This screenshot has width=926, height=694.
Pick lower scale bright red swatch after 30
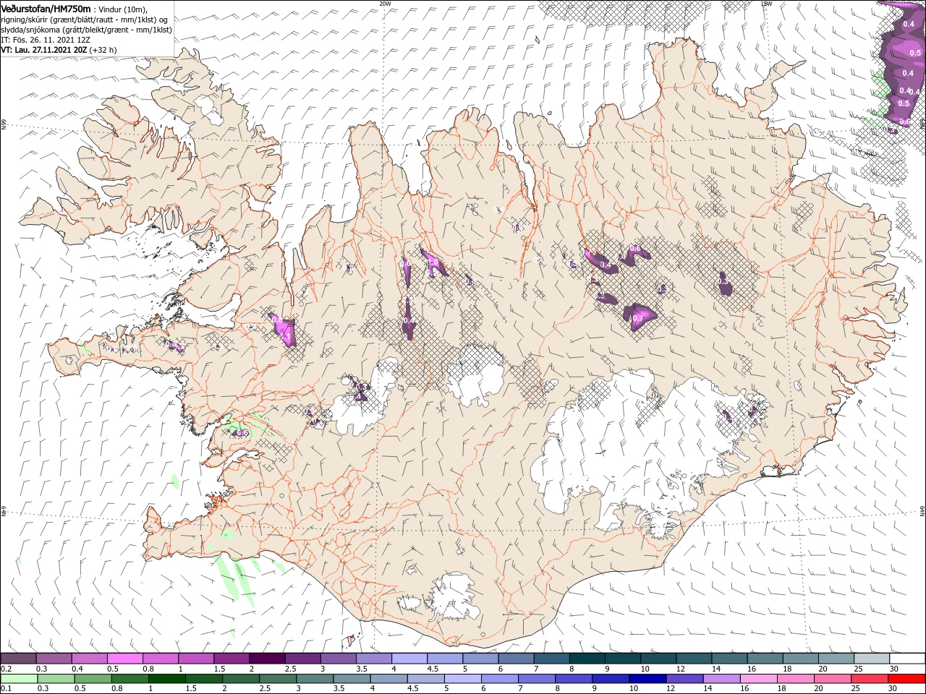(x=906, y=678)
